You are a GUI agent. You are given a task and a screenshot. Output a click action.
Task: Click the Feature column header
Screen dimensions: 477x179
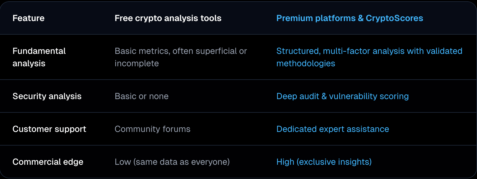[28, 18]
